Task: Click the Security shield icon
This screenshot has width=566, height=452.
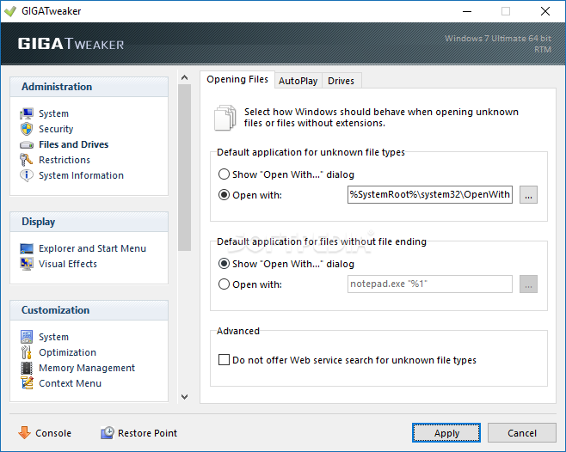Action: click(27, 129)
